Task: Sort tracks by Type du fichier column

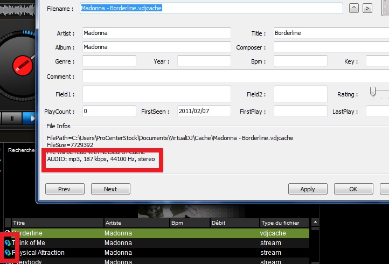Action: click(283, 223)
